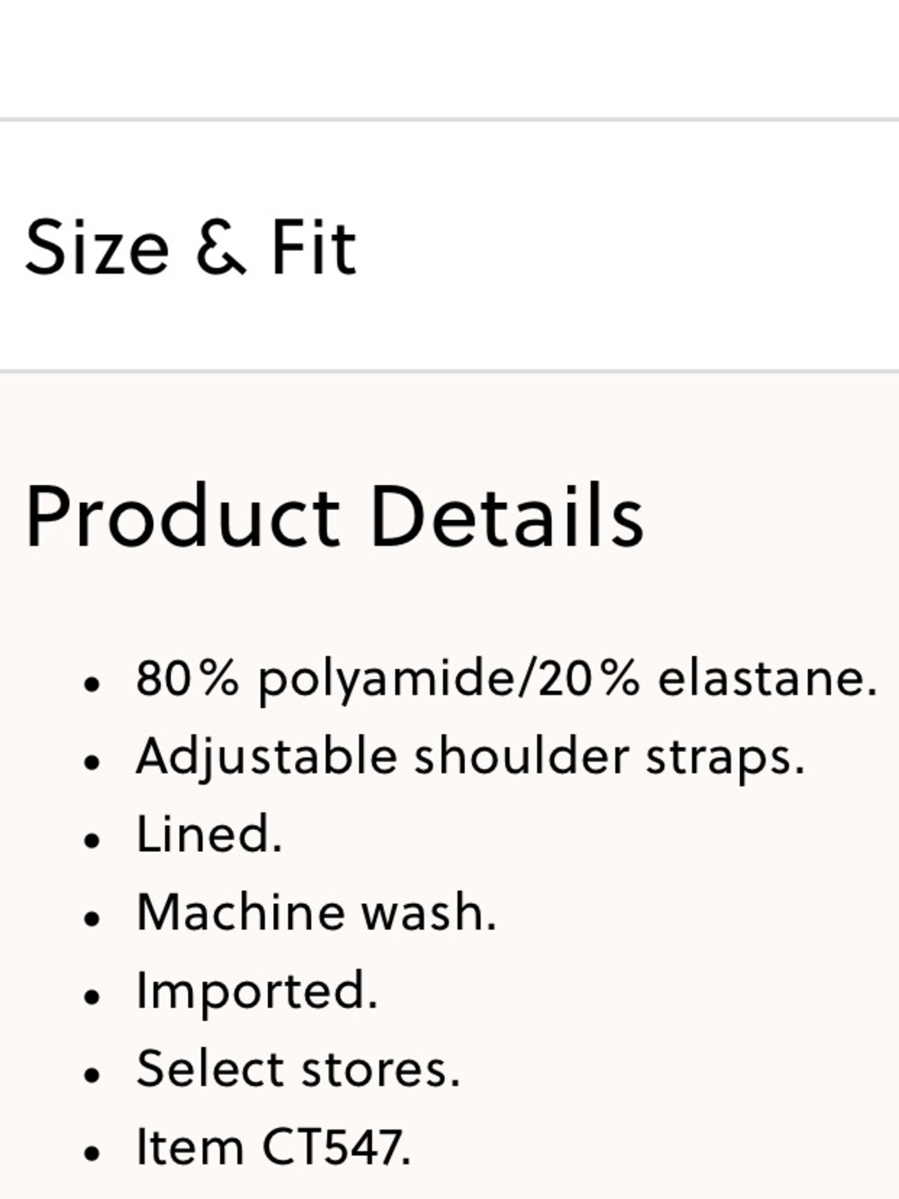
Task: Select the Item CT547. text
Action: pos(273,1148)
